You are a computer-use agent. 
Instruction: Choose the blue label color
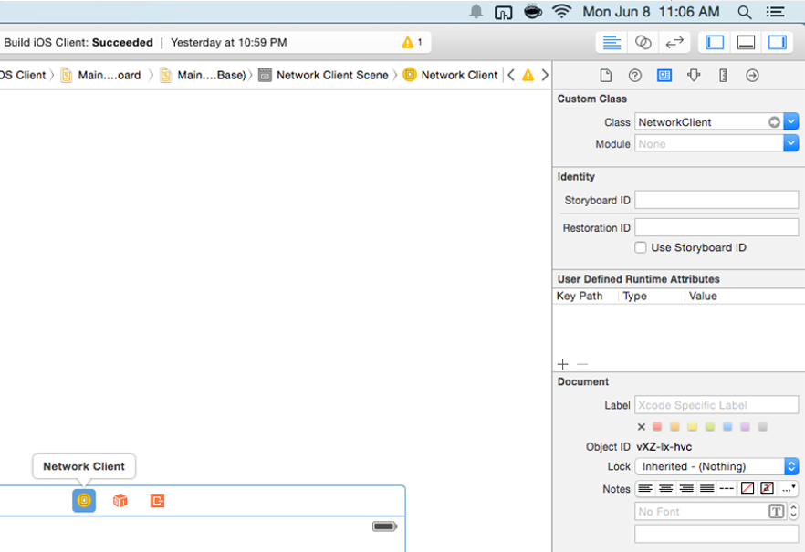coord(727,426)
